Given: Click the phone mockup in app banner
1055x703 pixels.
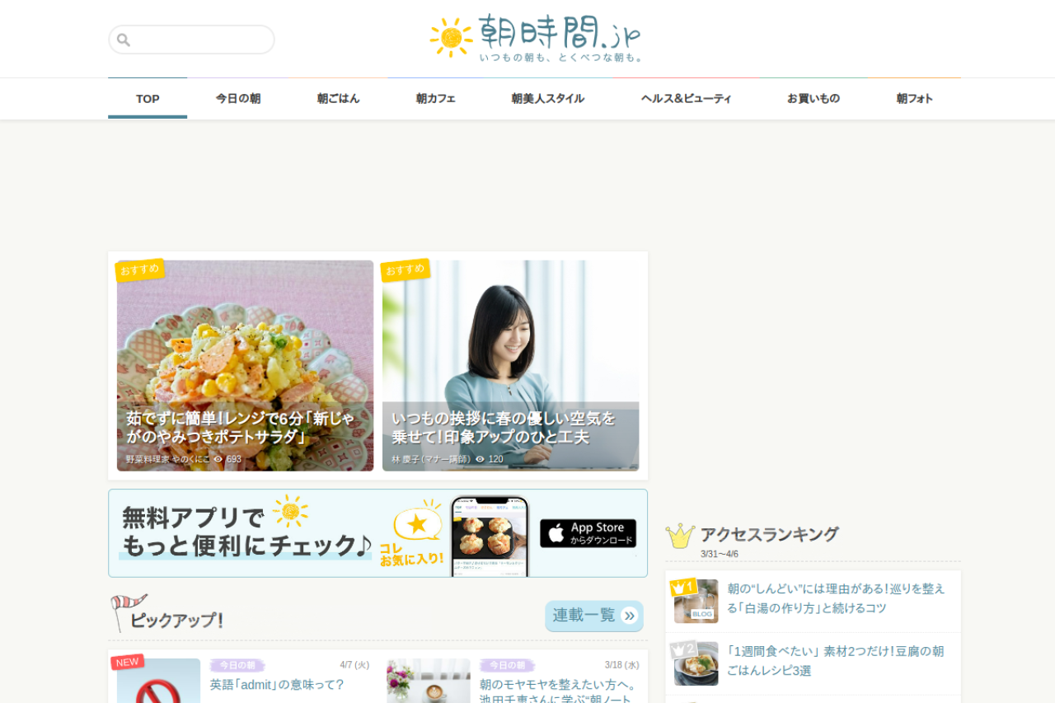Looking at the screenshot, I should [x=490, y=536].
